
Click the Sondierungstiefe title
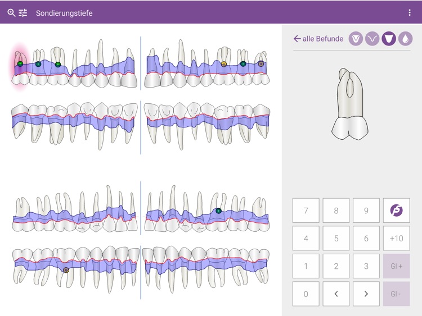[x=64, y=13]
